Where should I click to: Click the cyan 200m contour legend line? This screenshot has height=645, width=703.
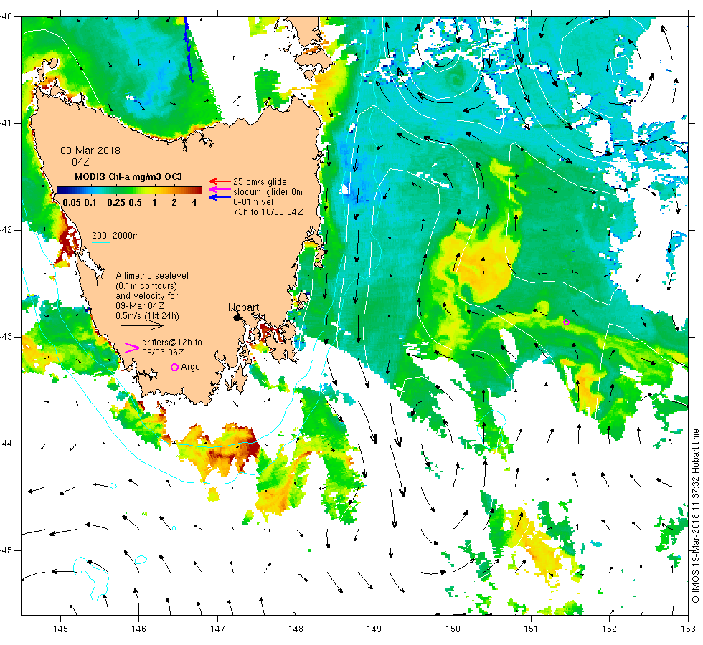tap(100, 243)
